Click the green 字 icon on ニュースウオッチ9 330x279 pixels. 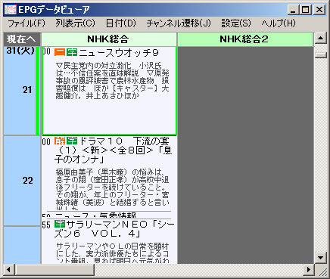[x=72, y=52]
